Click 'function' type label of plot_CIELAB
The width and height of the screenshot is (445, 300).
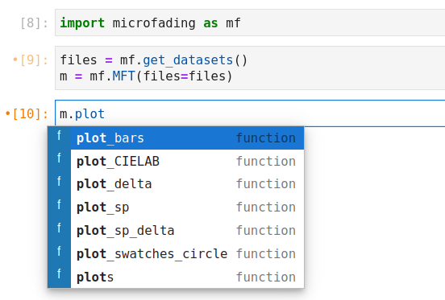266,162
